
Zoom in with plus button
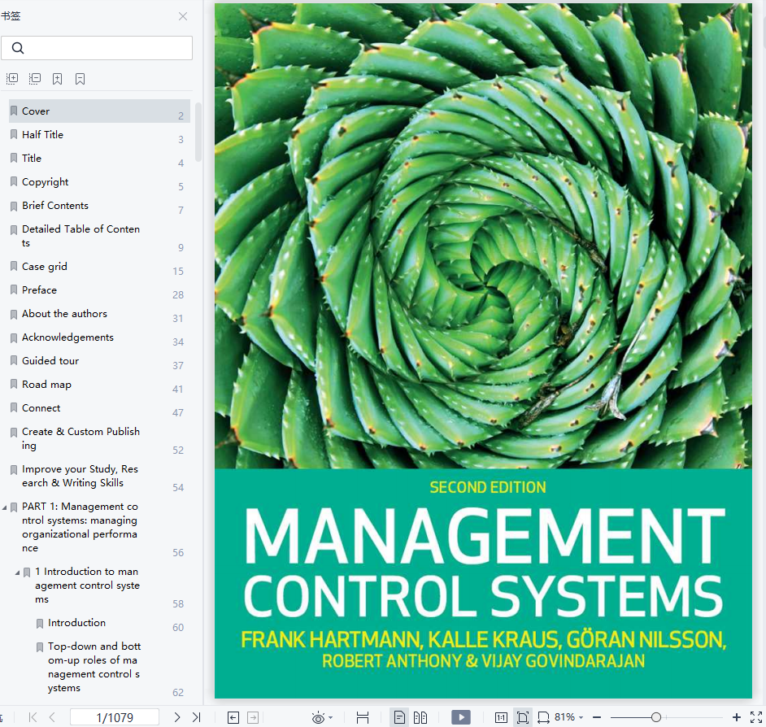[737, 717]
